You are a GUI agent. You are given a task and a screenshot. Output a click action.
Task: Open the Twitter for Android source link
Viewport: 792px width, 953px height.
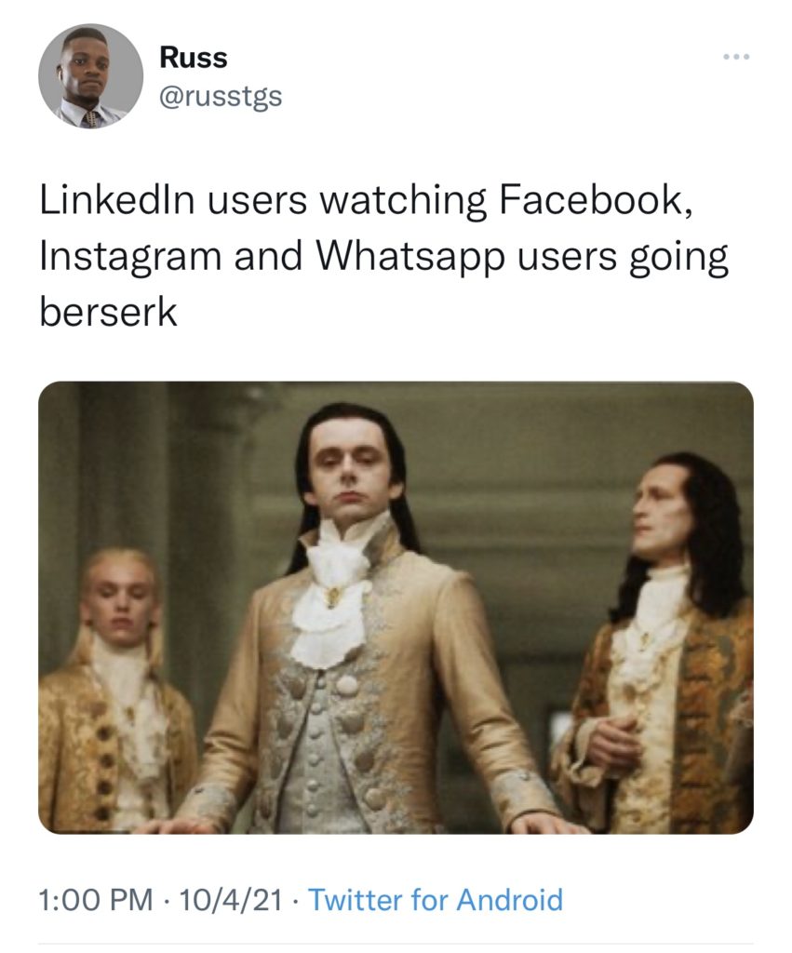tap(436, 900)
